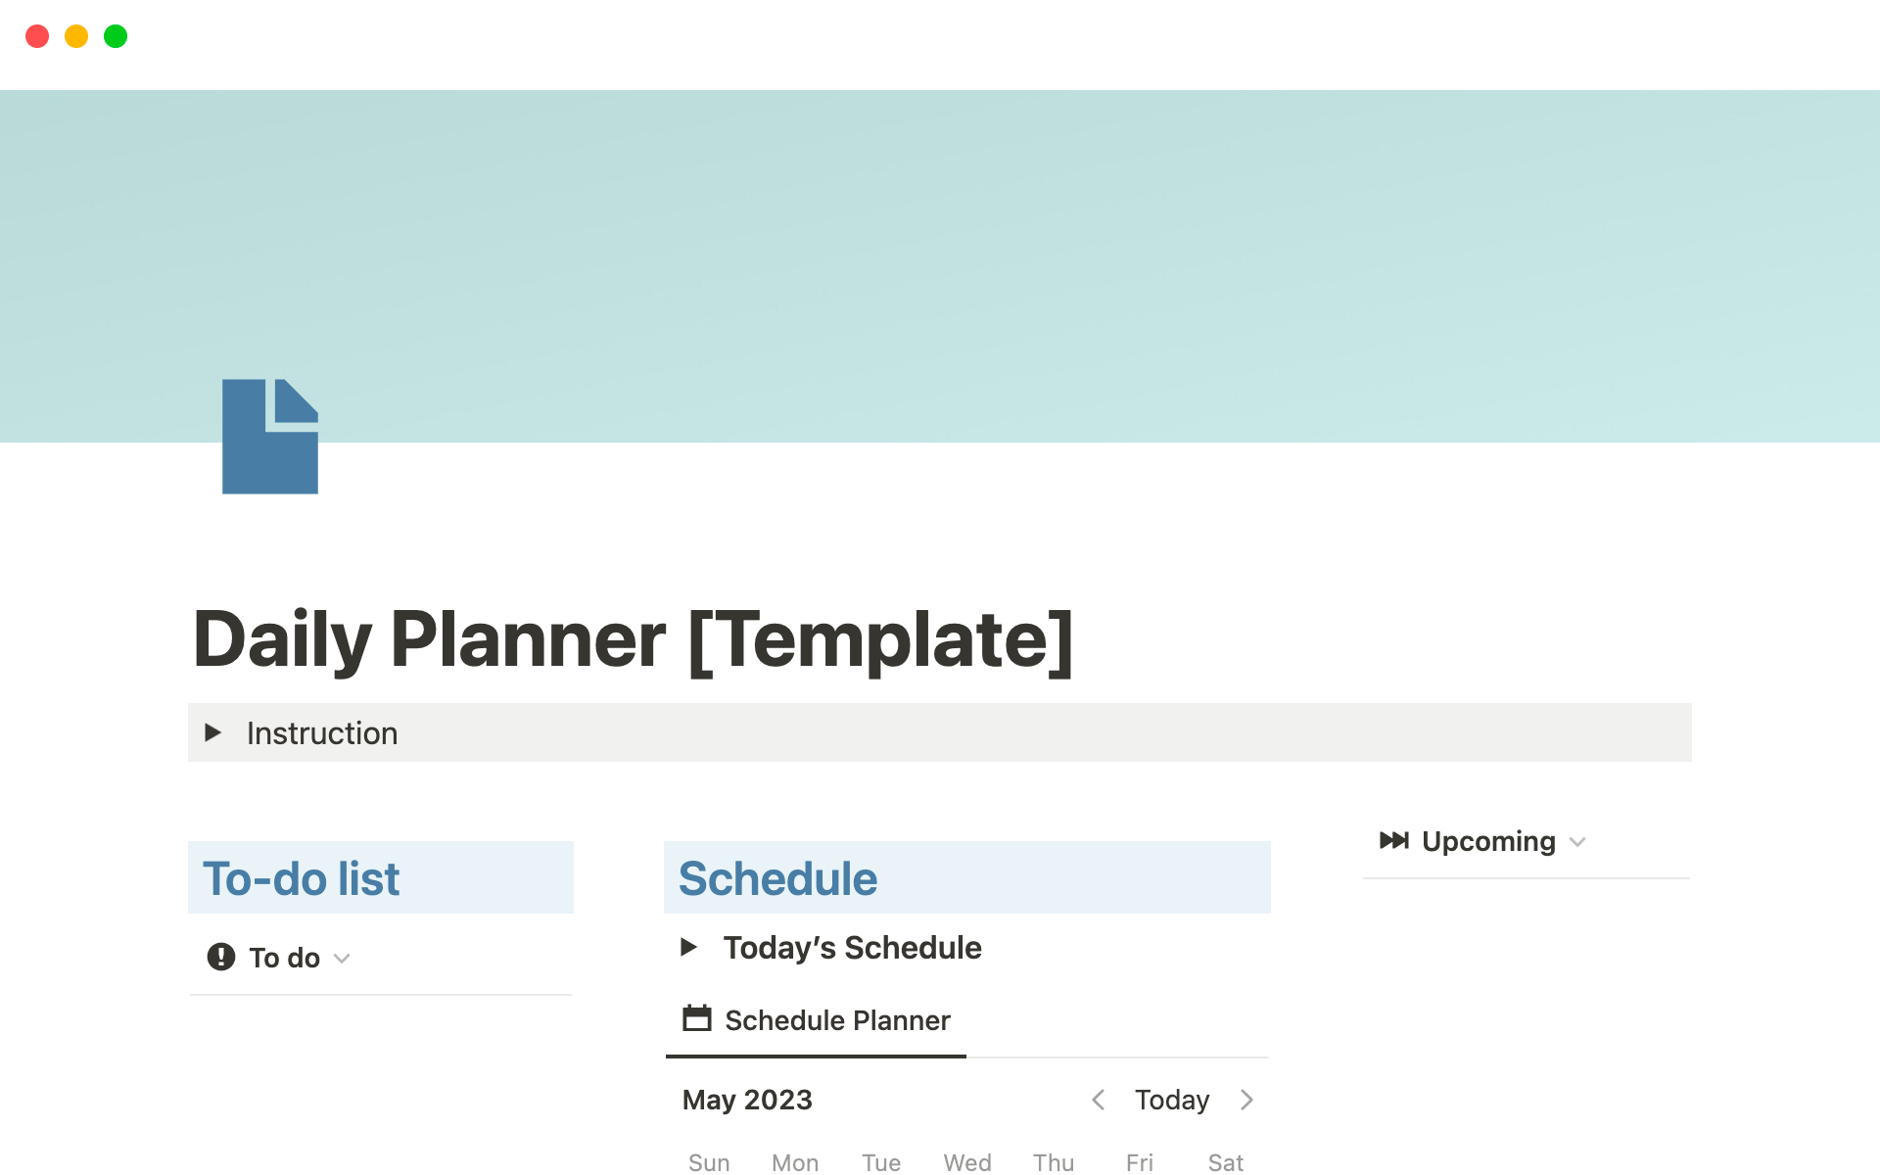Image resolution: width=1880 pixels, height=1175 pixels.
Task: Expand the Today's Schedule toggle
Action: pos(689,947)
